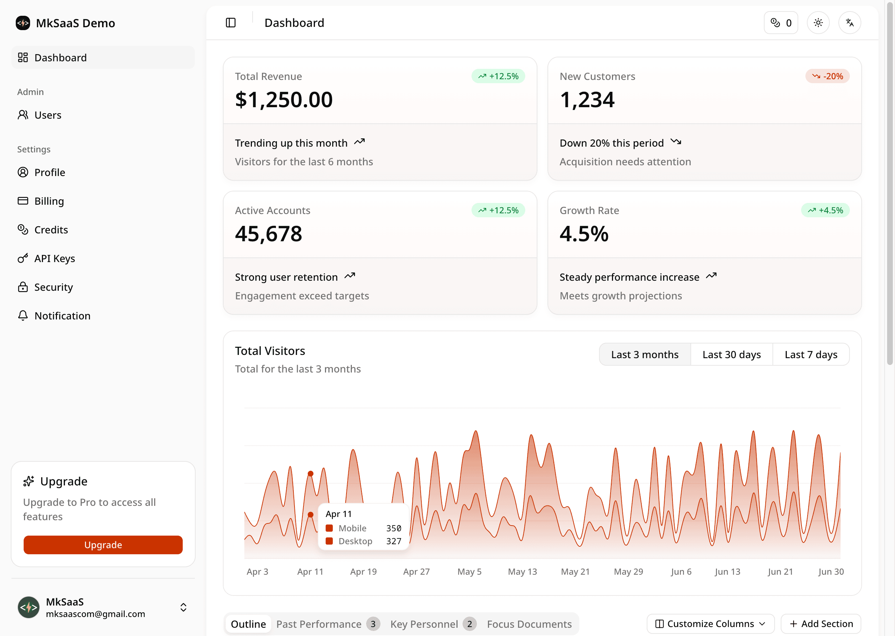Click the red Upgrade button

[103, 545]
